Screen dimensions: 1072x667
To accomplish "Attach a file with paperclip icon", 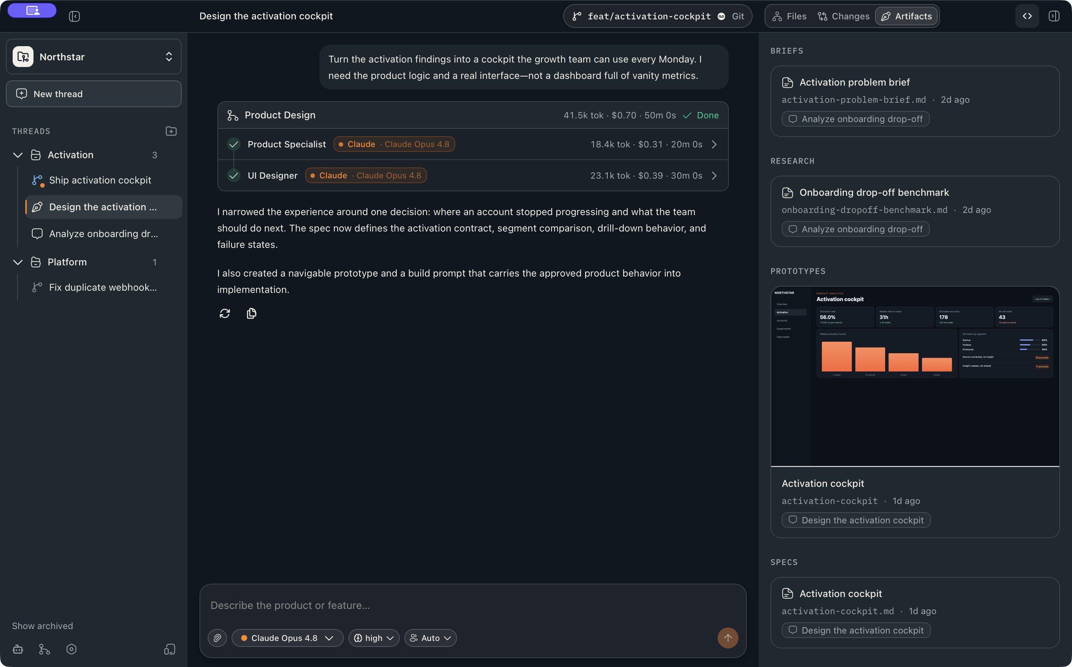I will point(217,638).
